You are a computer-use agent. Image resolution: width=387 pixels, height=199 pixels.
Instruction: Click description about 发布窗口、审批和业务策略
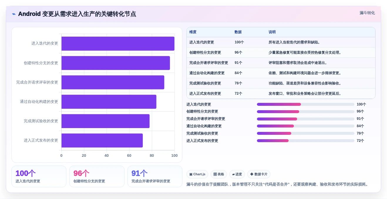coord(306,93)
